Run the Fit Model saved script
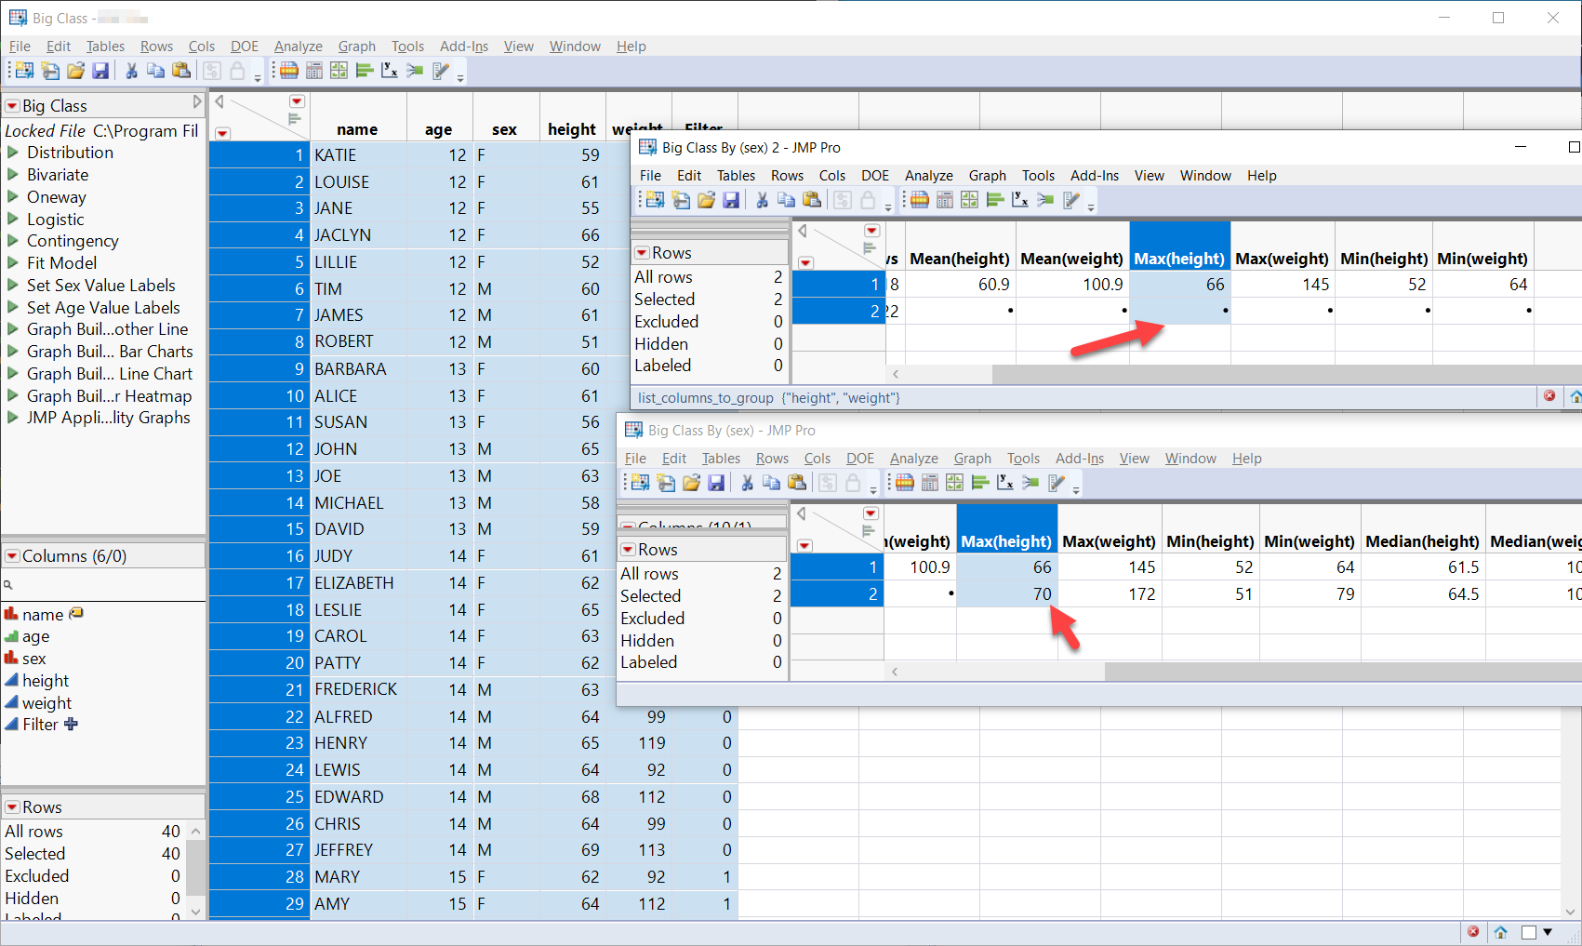This screenshot has height=946, width=1582. 61,262
